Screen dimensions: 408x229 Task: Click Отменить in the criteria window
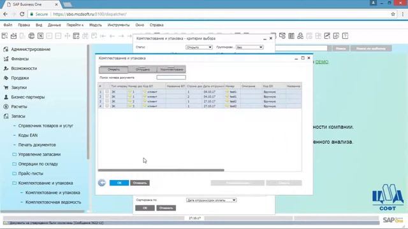[166, 208]
